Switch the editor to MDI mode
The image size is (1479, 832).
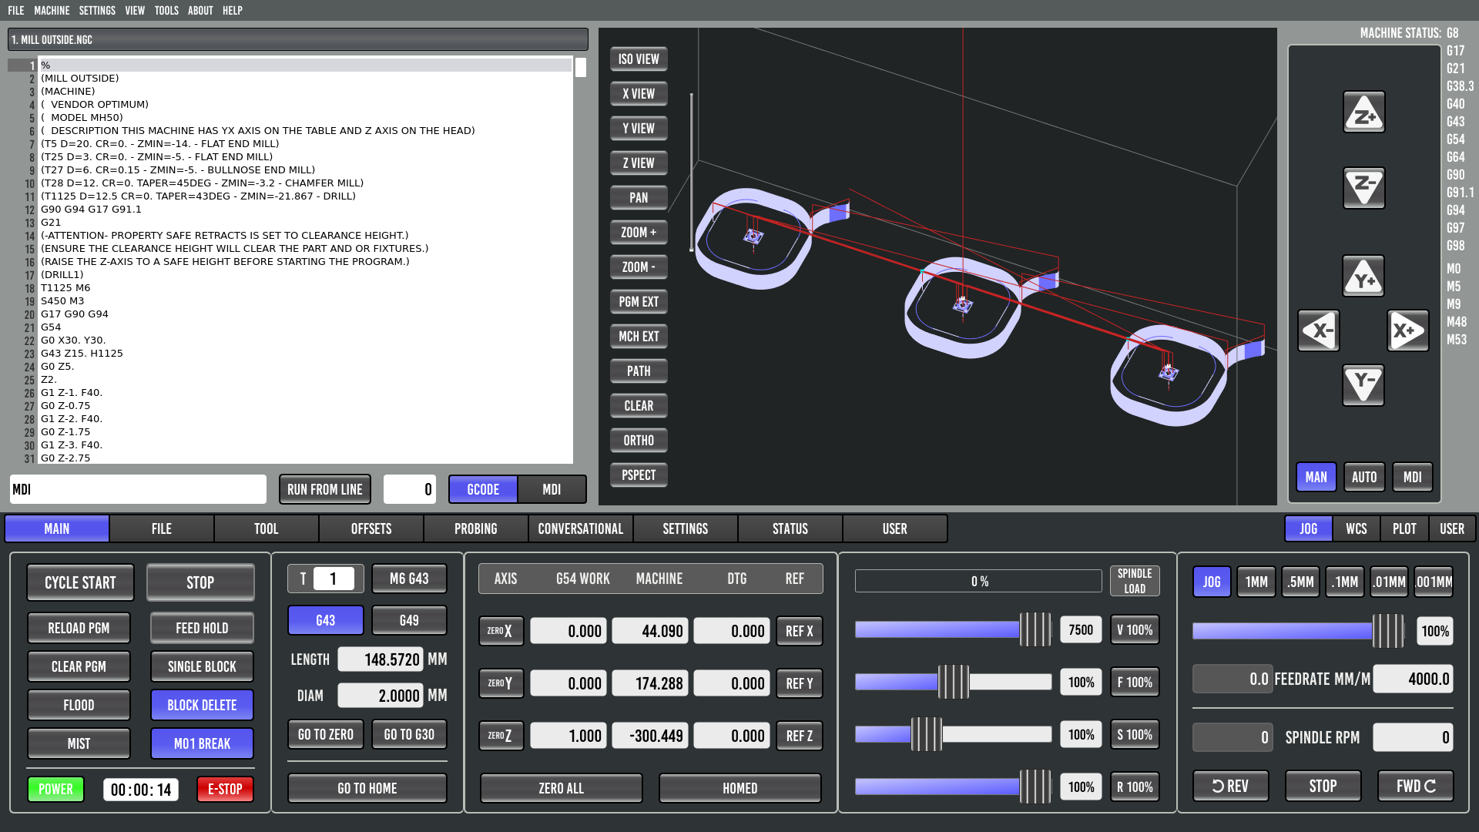coord(552,490)
